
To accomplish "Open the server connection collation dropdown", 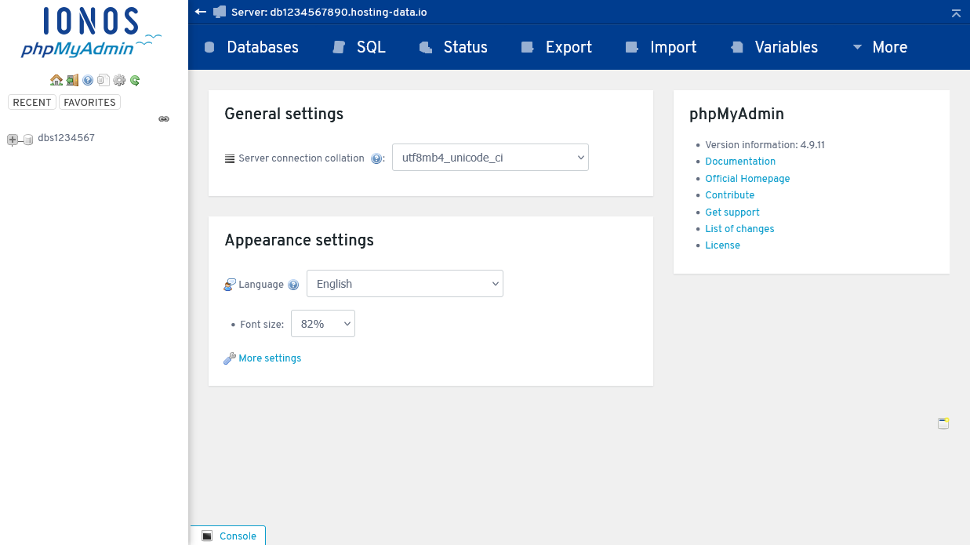I will 490,157.
